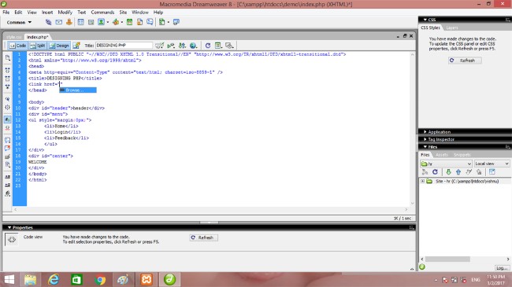
Task: Click Put Files blue arrow icon
Action: tap(458, 172)
